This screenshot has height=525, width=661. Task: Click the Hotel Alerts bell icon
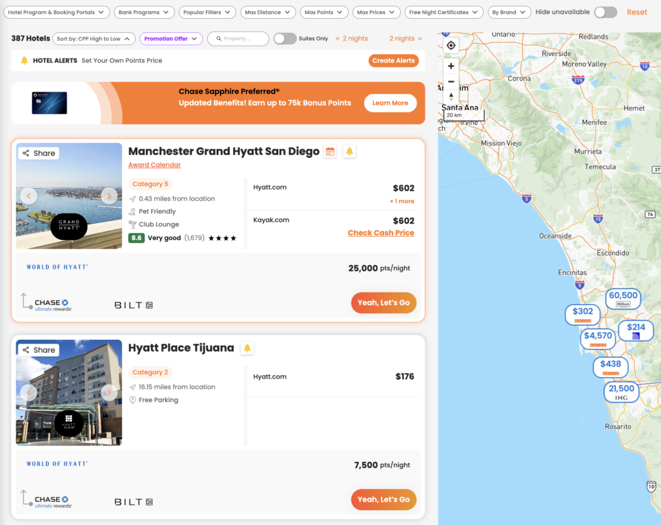click(x=25, y=60)
